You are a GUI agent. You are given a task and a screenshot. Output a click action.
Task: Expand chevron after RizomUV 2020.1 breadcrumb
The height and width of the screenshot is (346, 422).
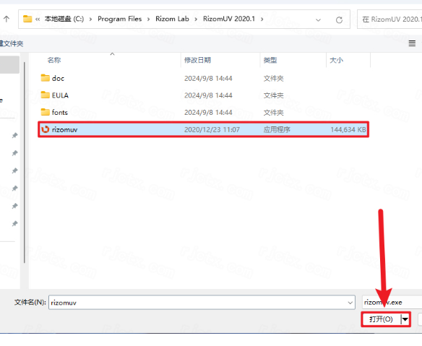click(262, 19)
